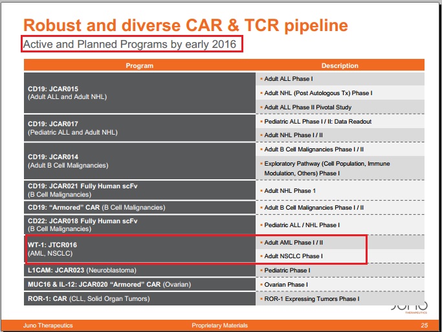
Task: Click the slide title about CAR & TCR pipeline
Action: click(x=185, y=25)
